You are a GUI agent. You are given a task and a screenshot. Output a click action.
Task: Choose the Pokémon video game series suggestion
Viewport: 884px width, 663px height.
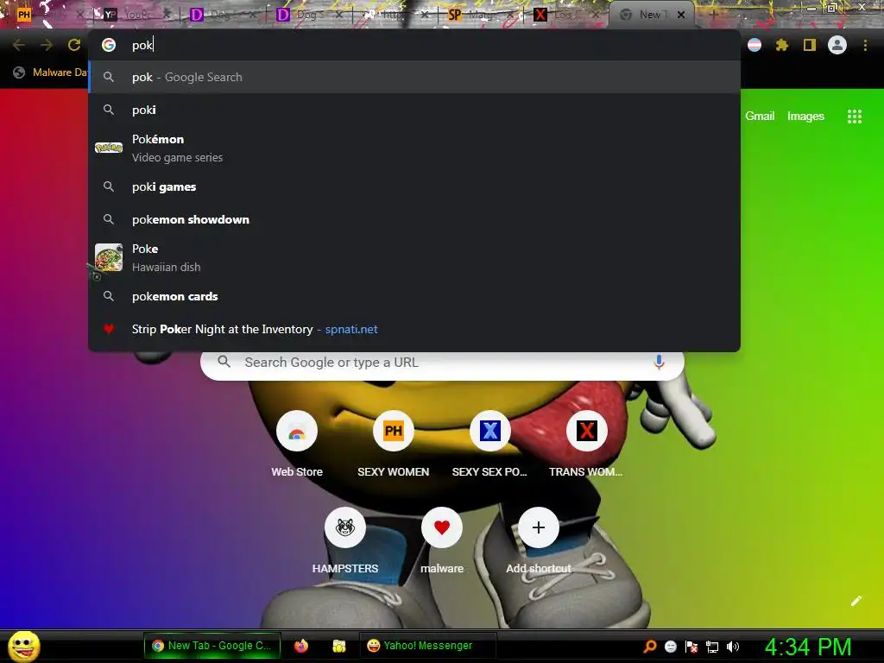(414, 148)
